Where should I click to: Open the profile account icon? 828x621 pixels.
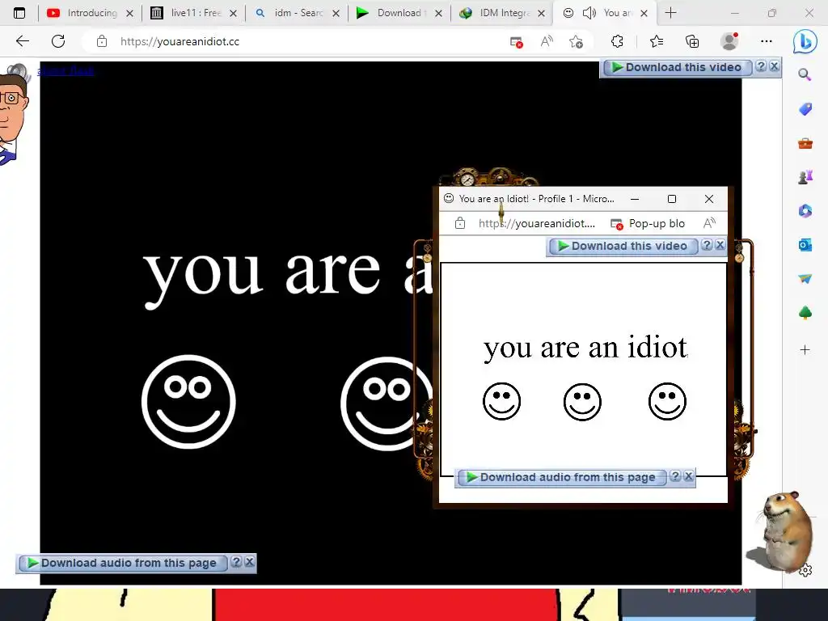pyautogui.click(x=729, y=41)
